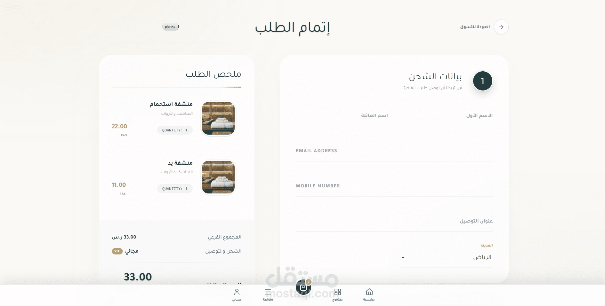Click the ملخص الطلب heading
Screen dimensions: 605x306
click(213, 74)
